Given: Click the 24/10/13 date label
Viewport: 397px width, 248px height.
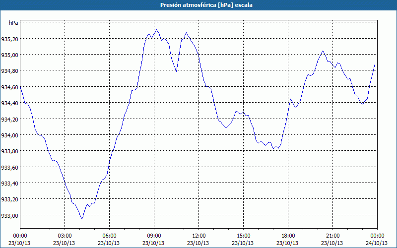Looking at the screenshot, I should (377, 243).
